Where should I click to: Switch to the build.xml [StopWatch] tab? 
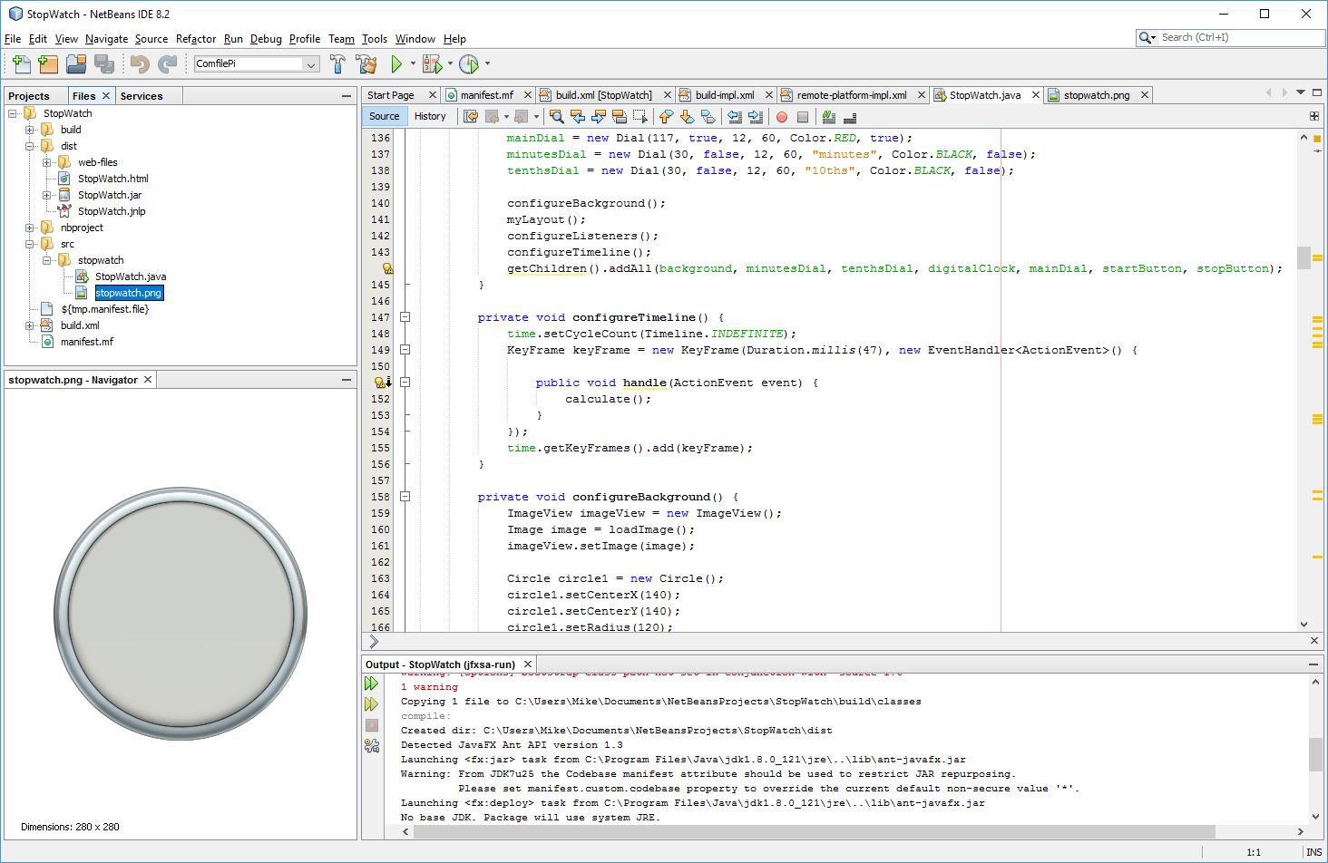click(x=602, y=95)
